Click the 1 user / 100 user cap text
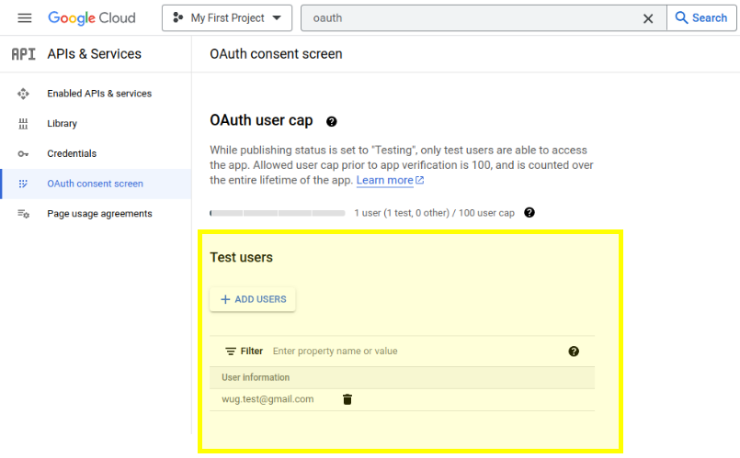The width and height of the screenshot is (740, 458). pyautogui.click(x=434, y=213)
